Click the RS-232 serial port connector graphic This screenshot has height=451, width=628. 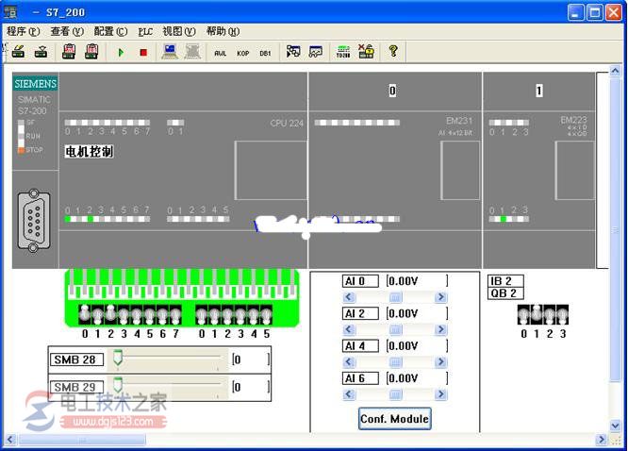pyautogui.click(x=34, y=221)
